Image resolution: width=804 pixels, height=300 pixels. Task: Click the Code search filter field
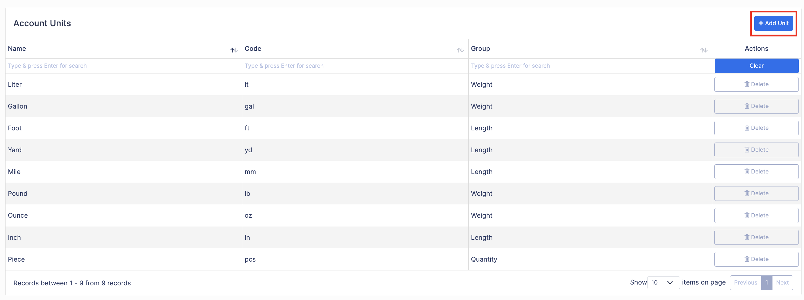[355, 66]
